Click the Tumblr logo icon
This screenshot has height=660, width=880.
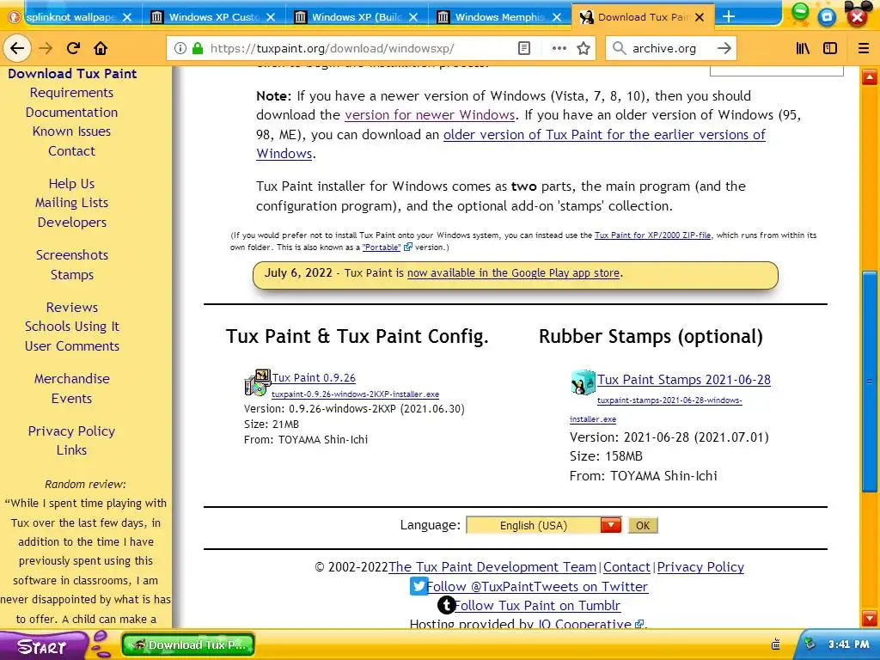pyautogui.click(x=446, y=605)
